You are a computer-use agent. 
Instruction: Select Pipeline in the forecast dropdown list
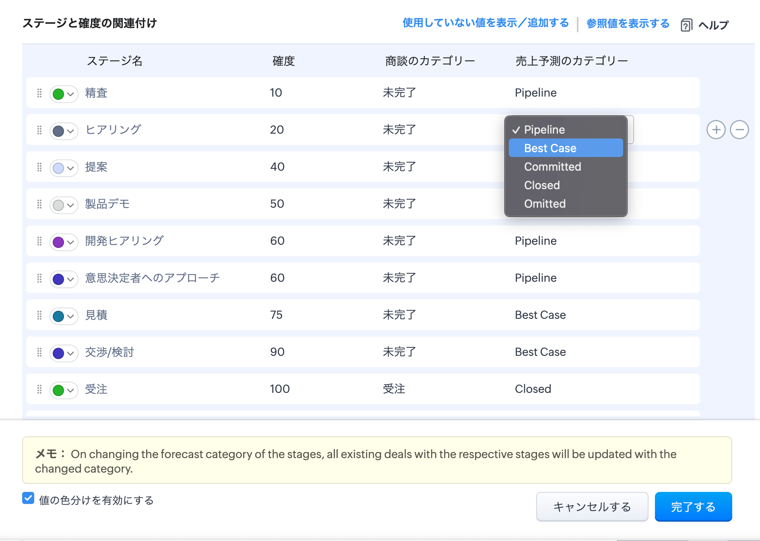point(566,130)
